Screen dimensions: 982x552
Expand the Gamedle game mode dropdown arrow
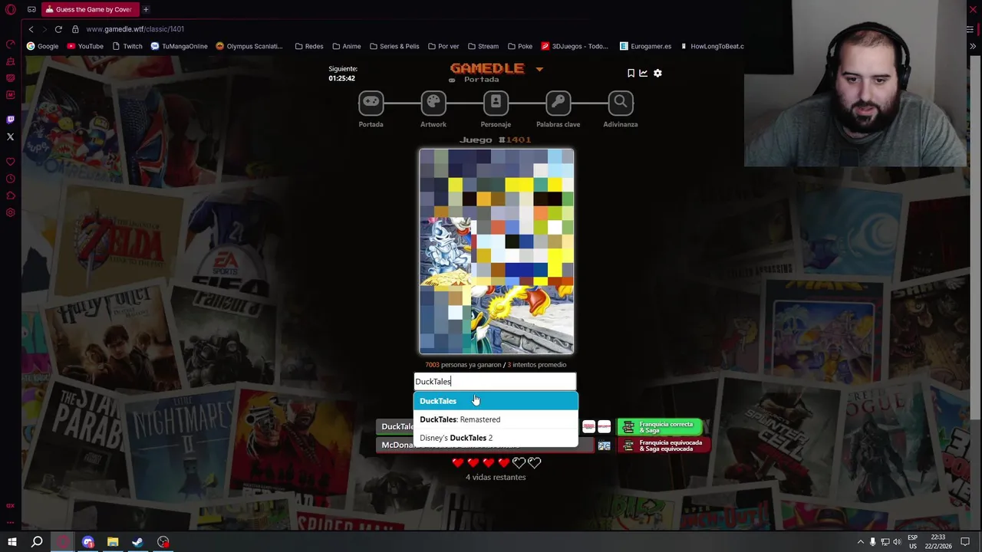click(539, 69)
